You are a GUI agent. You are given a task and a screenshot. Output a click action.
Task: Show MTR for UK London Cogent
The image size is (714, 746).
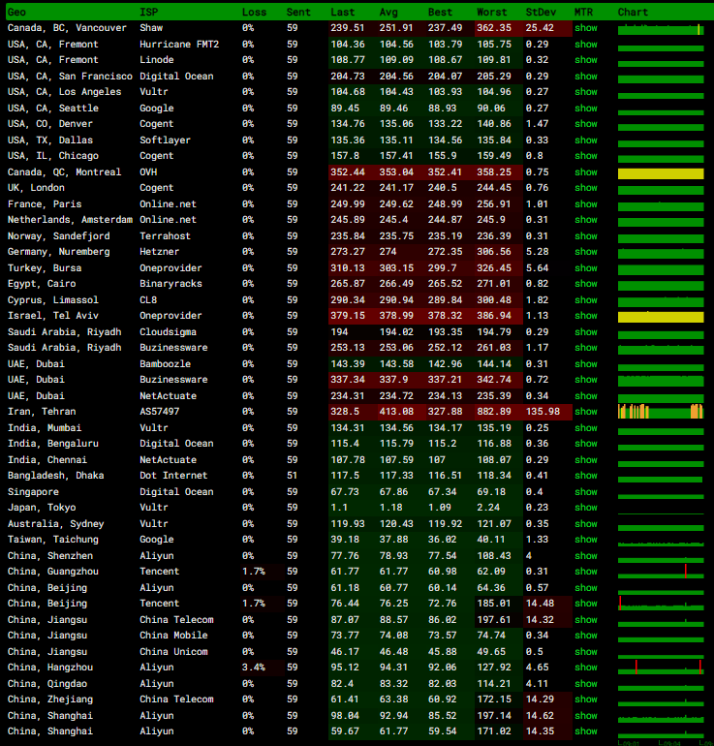pos(585,188)
